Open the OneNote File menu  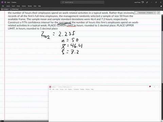click(3, 6)
